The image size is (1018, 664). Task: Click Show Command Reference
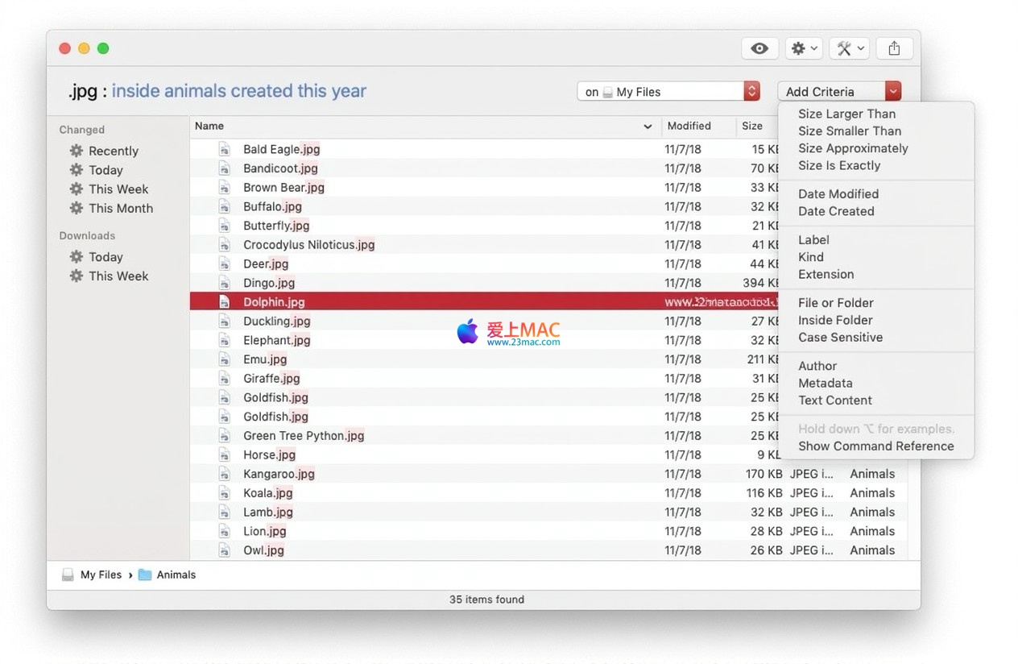coord(875,446)
